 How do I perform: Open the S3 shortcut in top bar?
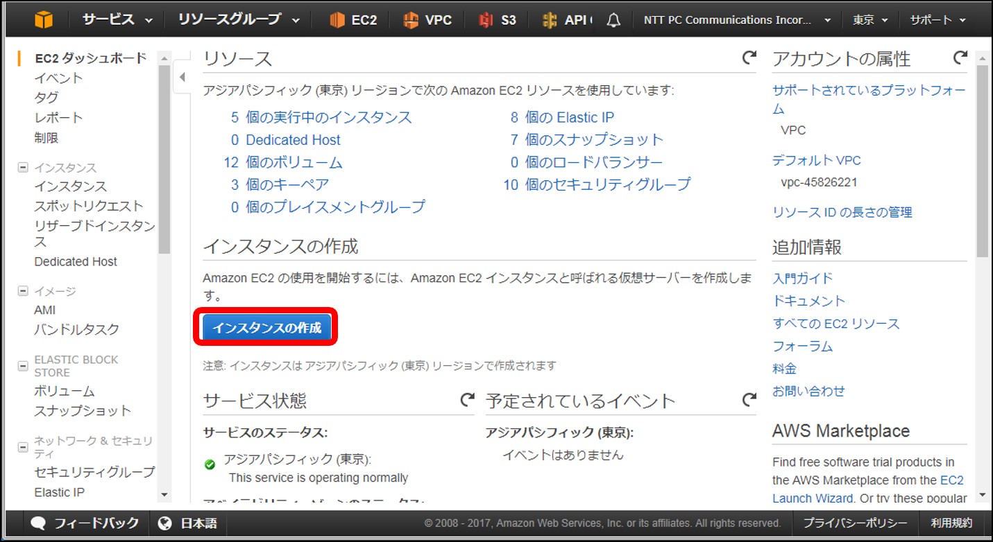(498, 20)
